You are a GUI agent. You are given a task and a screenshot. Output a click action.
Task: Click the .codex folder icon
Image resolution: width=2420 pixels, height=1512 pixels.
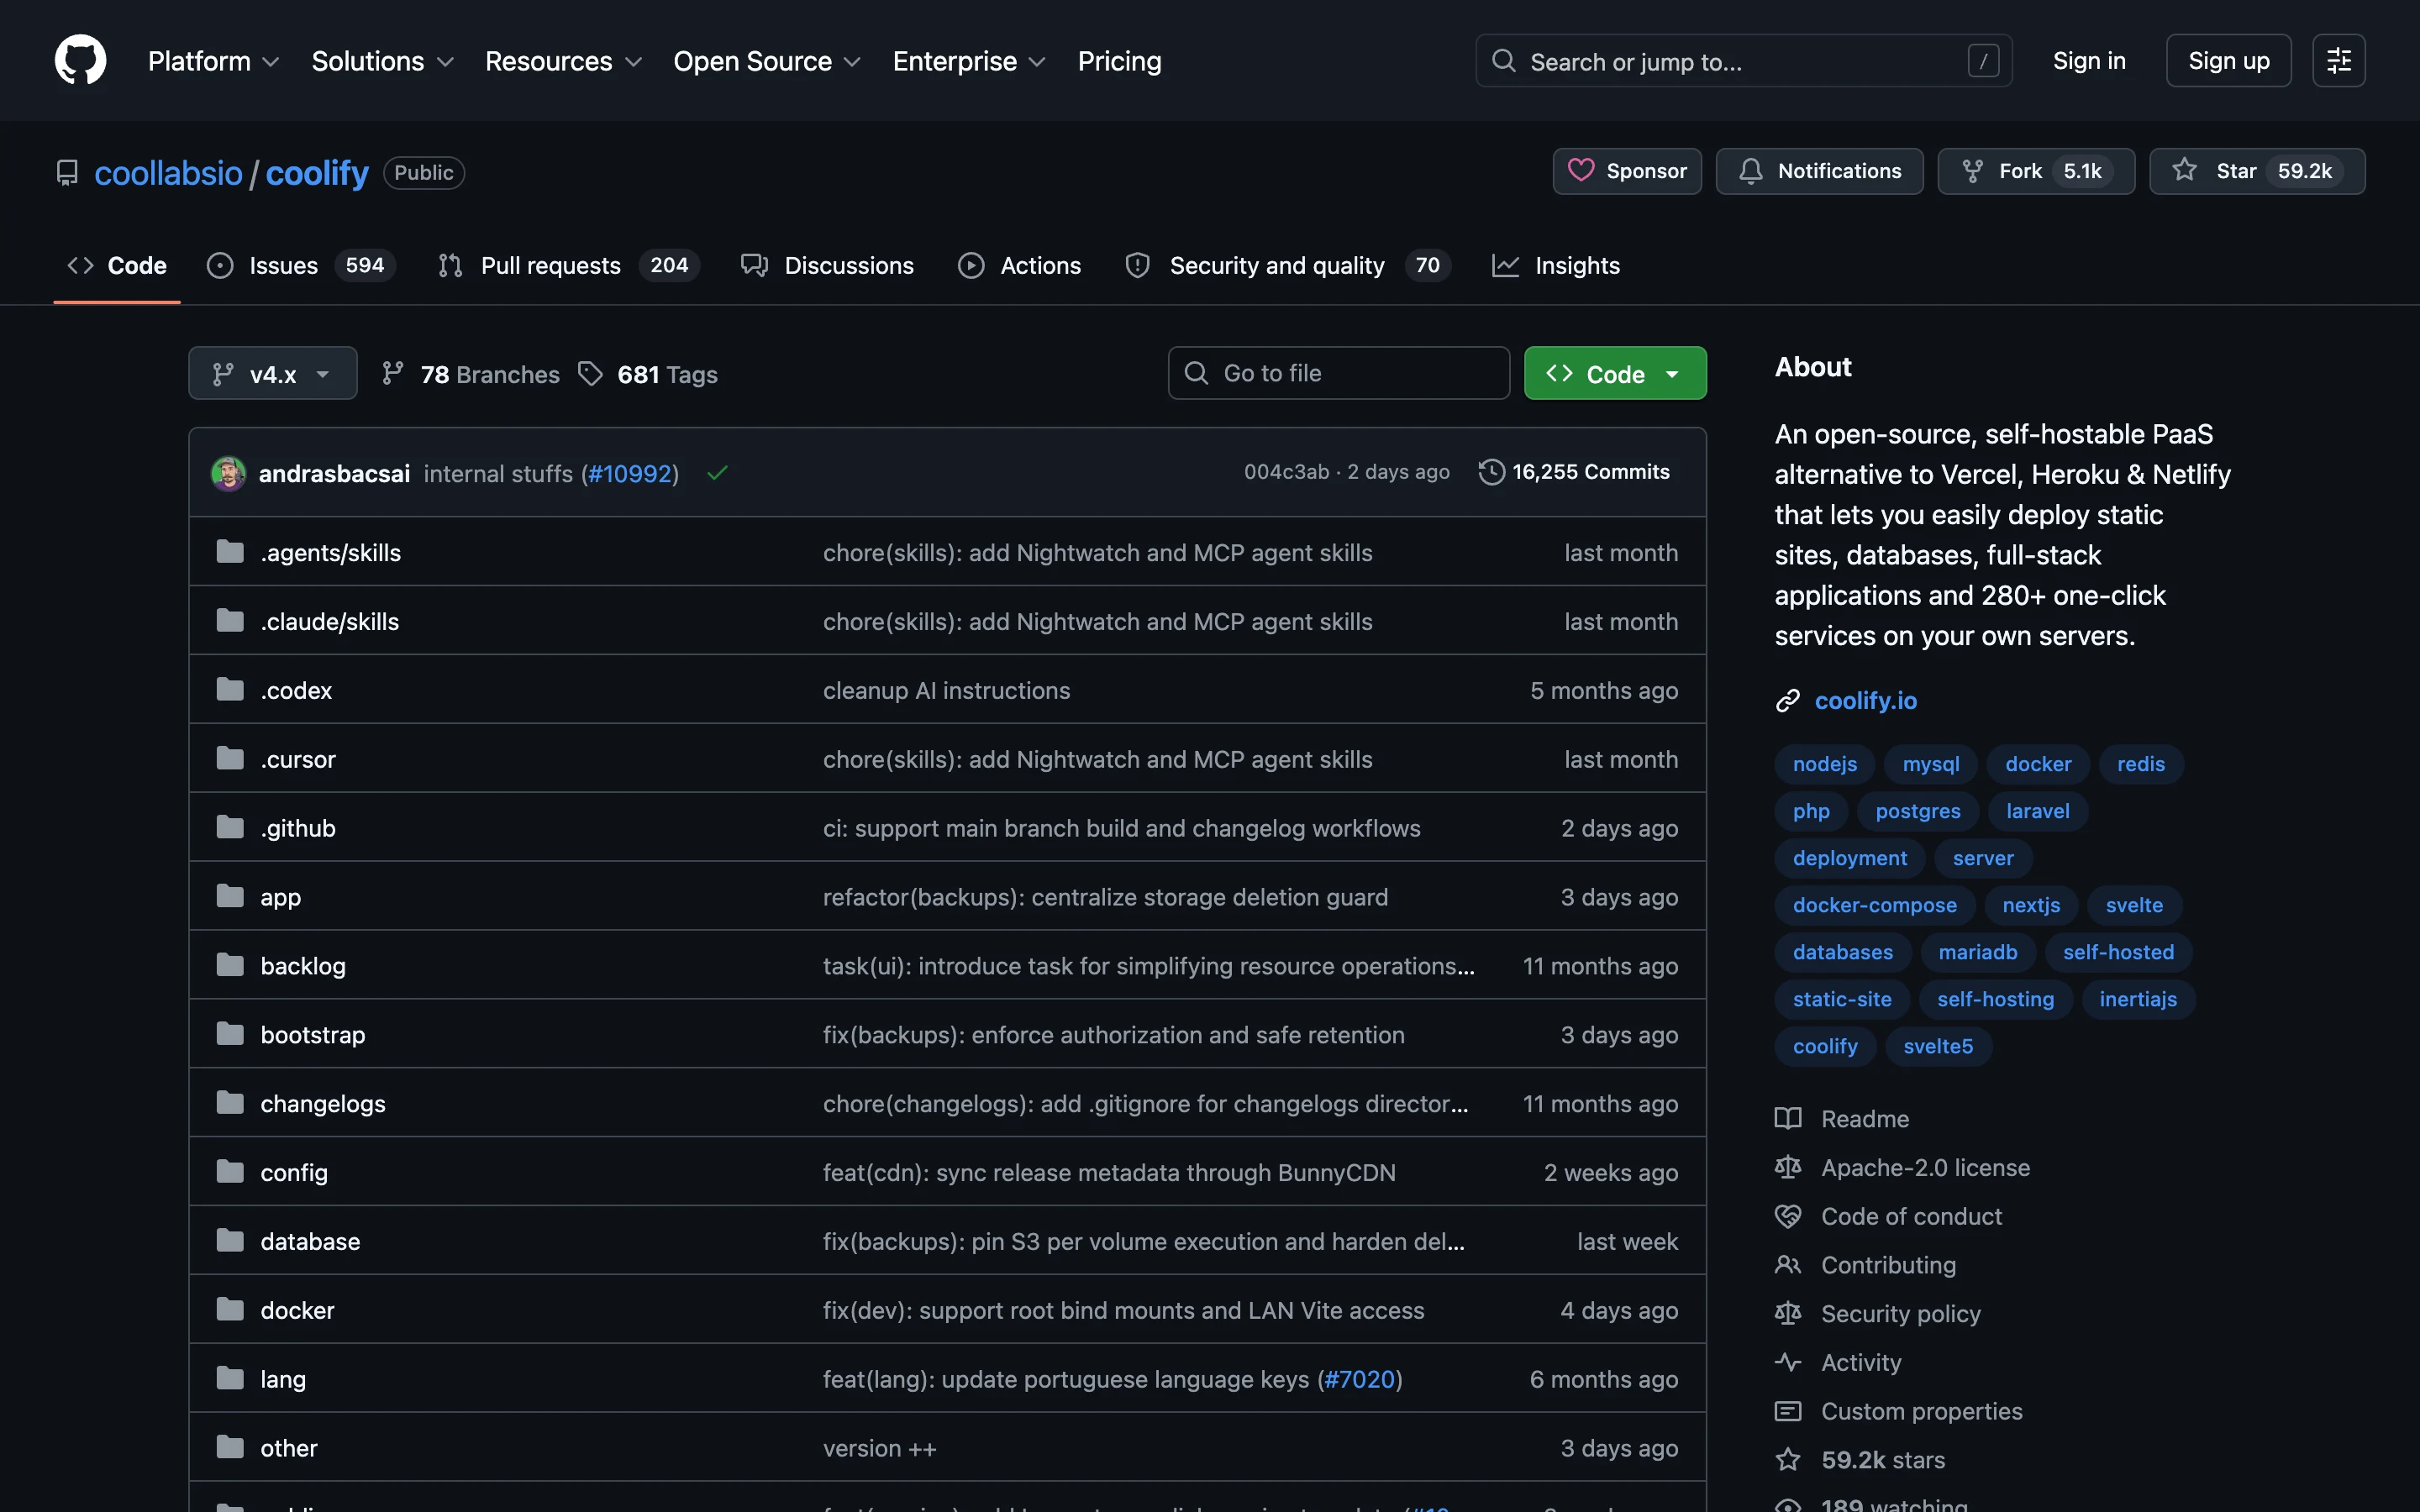pyautogui.click(x=230, y=690)
